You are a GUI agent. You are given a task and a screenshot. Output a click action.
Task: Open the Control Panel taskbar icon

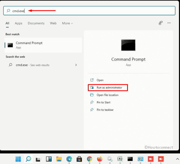pos(141,159)
